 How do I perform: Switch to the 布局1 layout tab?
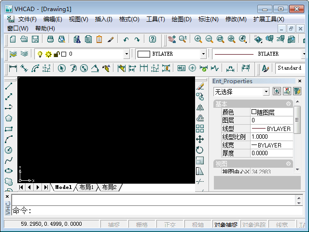click(x=86, y=187)
